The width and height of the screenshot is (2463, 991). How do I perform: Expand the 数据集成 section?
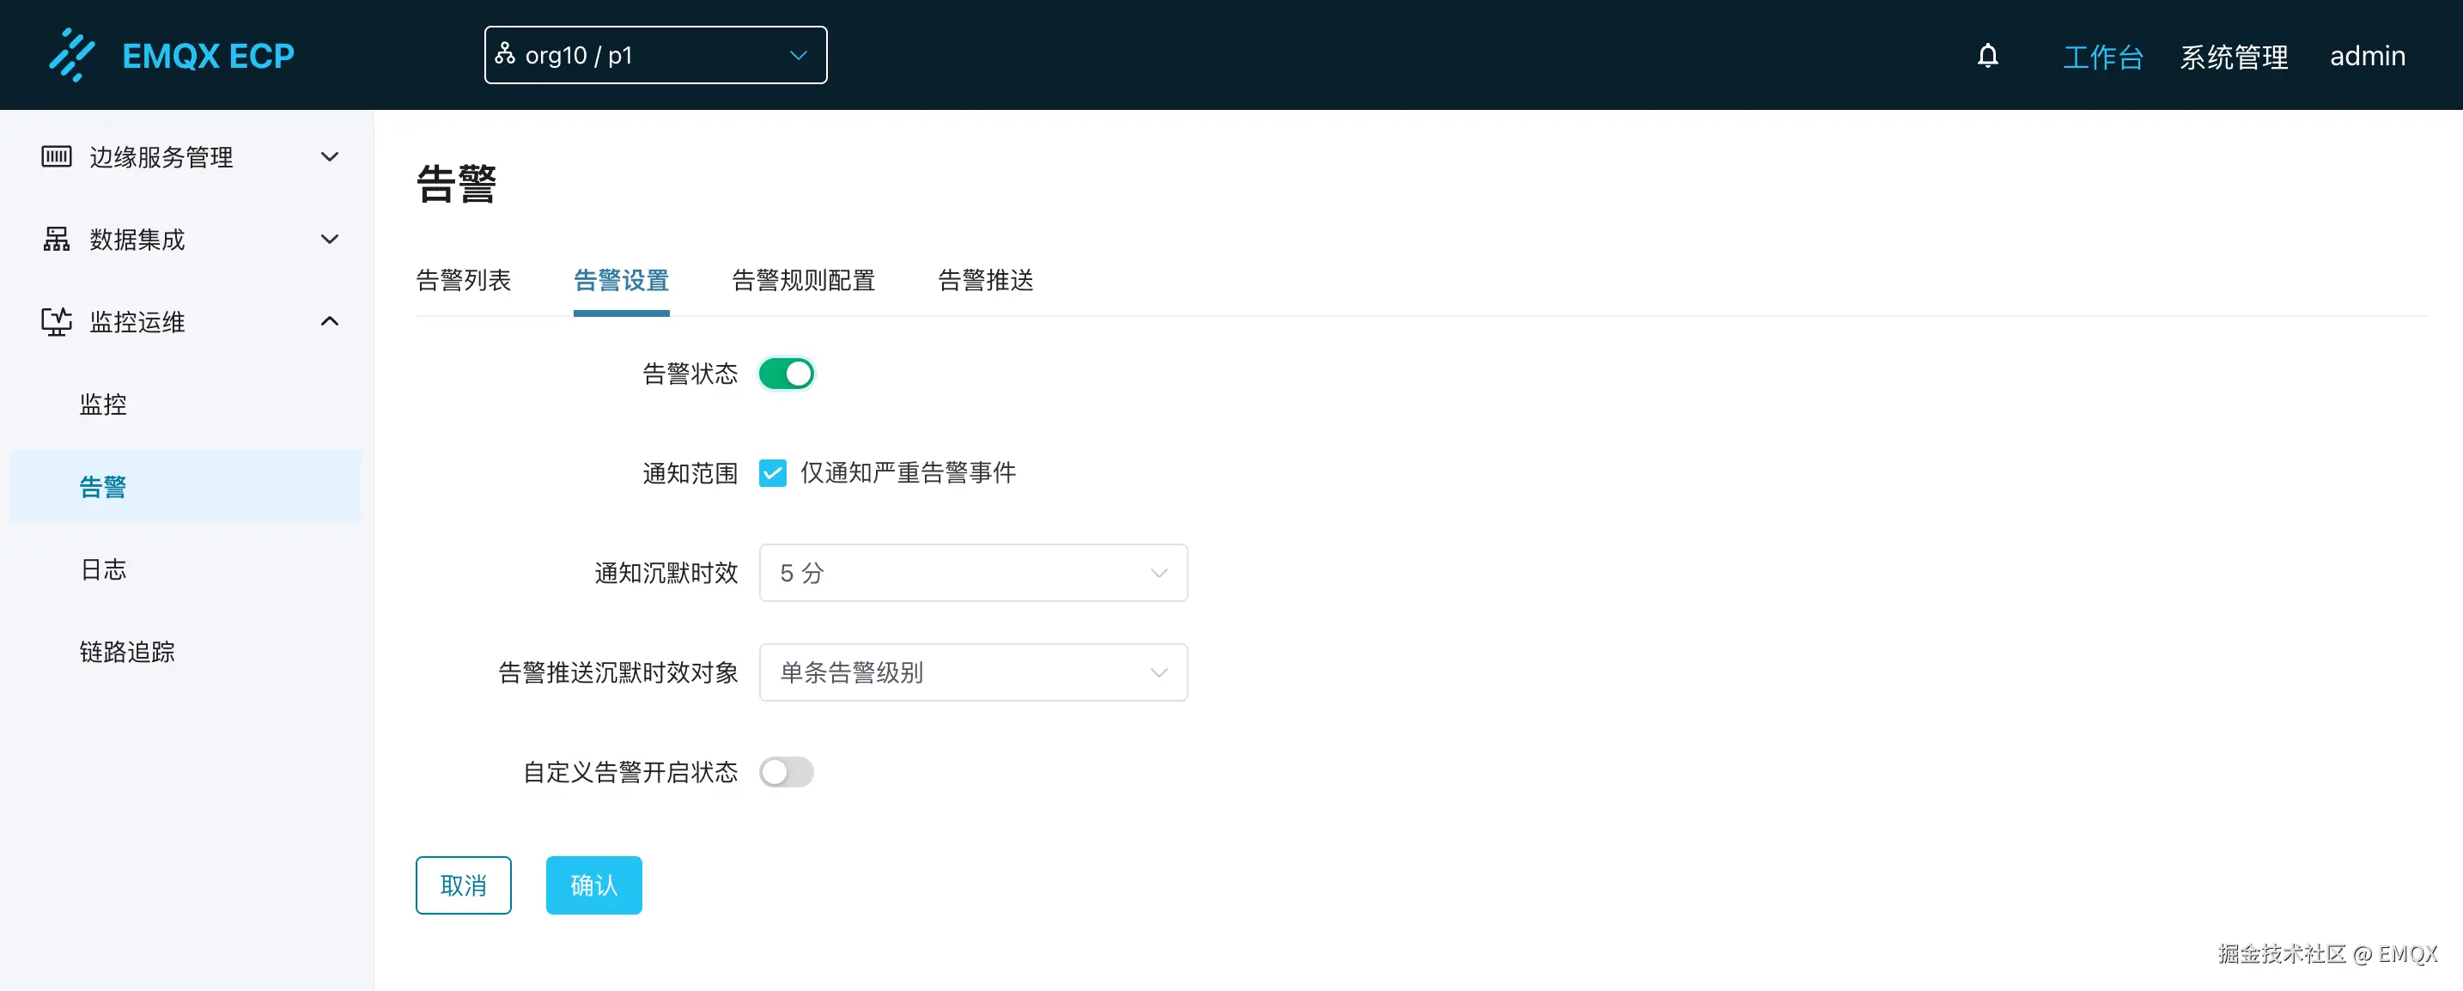[x=329, y=239]
